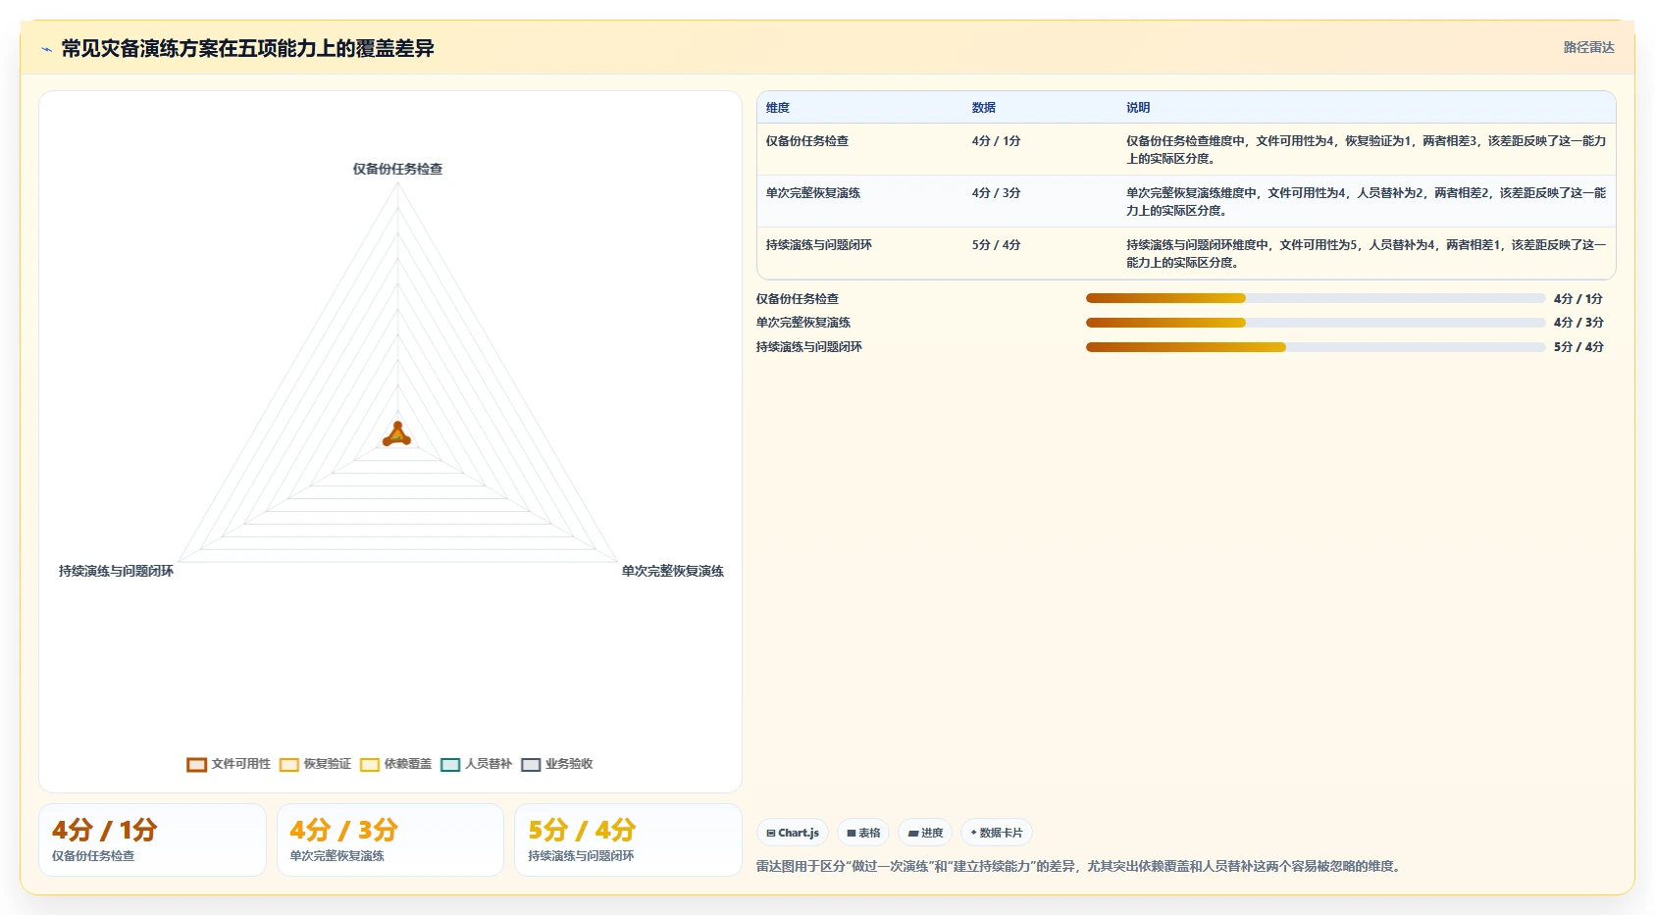Click the 路径雷达 label in header
The width and height of the screenshot is (1655, 915).
pos(1588,47)
